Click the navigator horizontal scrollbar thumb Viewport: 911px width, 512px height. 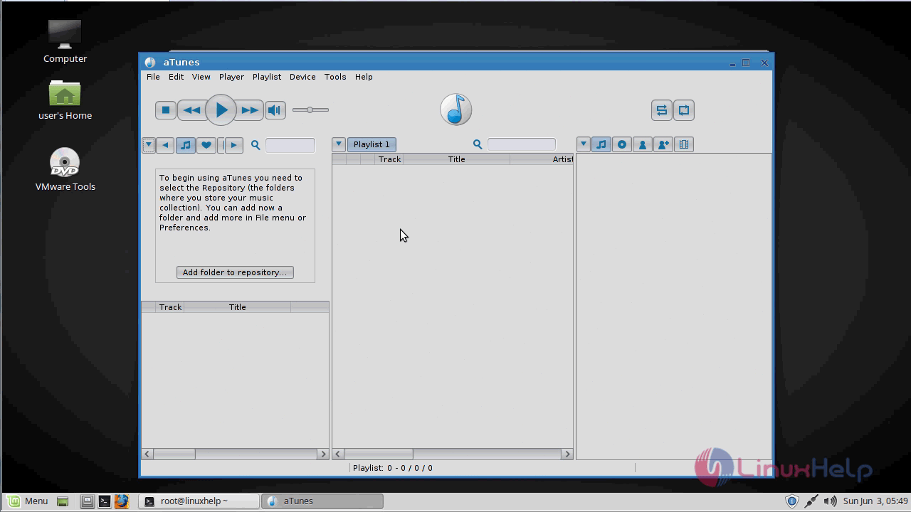pyautogui.click(x=174, y=454)
